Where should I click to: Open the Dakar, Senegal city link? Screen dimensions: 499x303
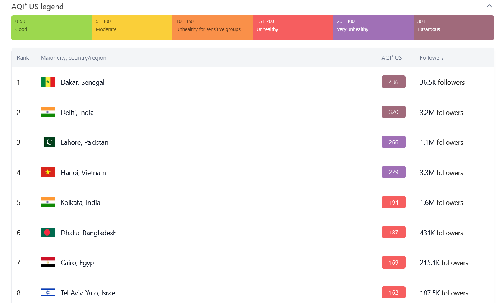tap(83, 82)
